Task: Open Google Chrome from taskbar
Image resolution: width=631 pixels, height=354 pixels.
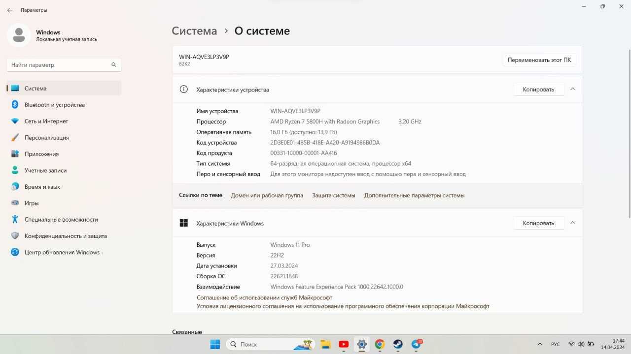Action: (x=380, y=344)
